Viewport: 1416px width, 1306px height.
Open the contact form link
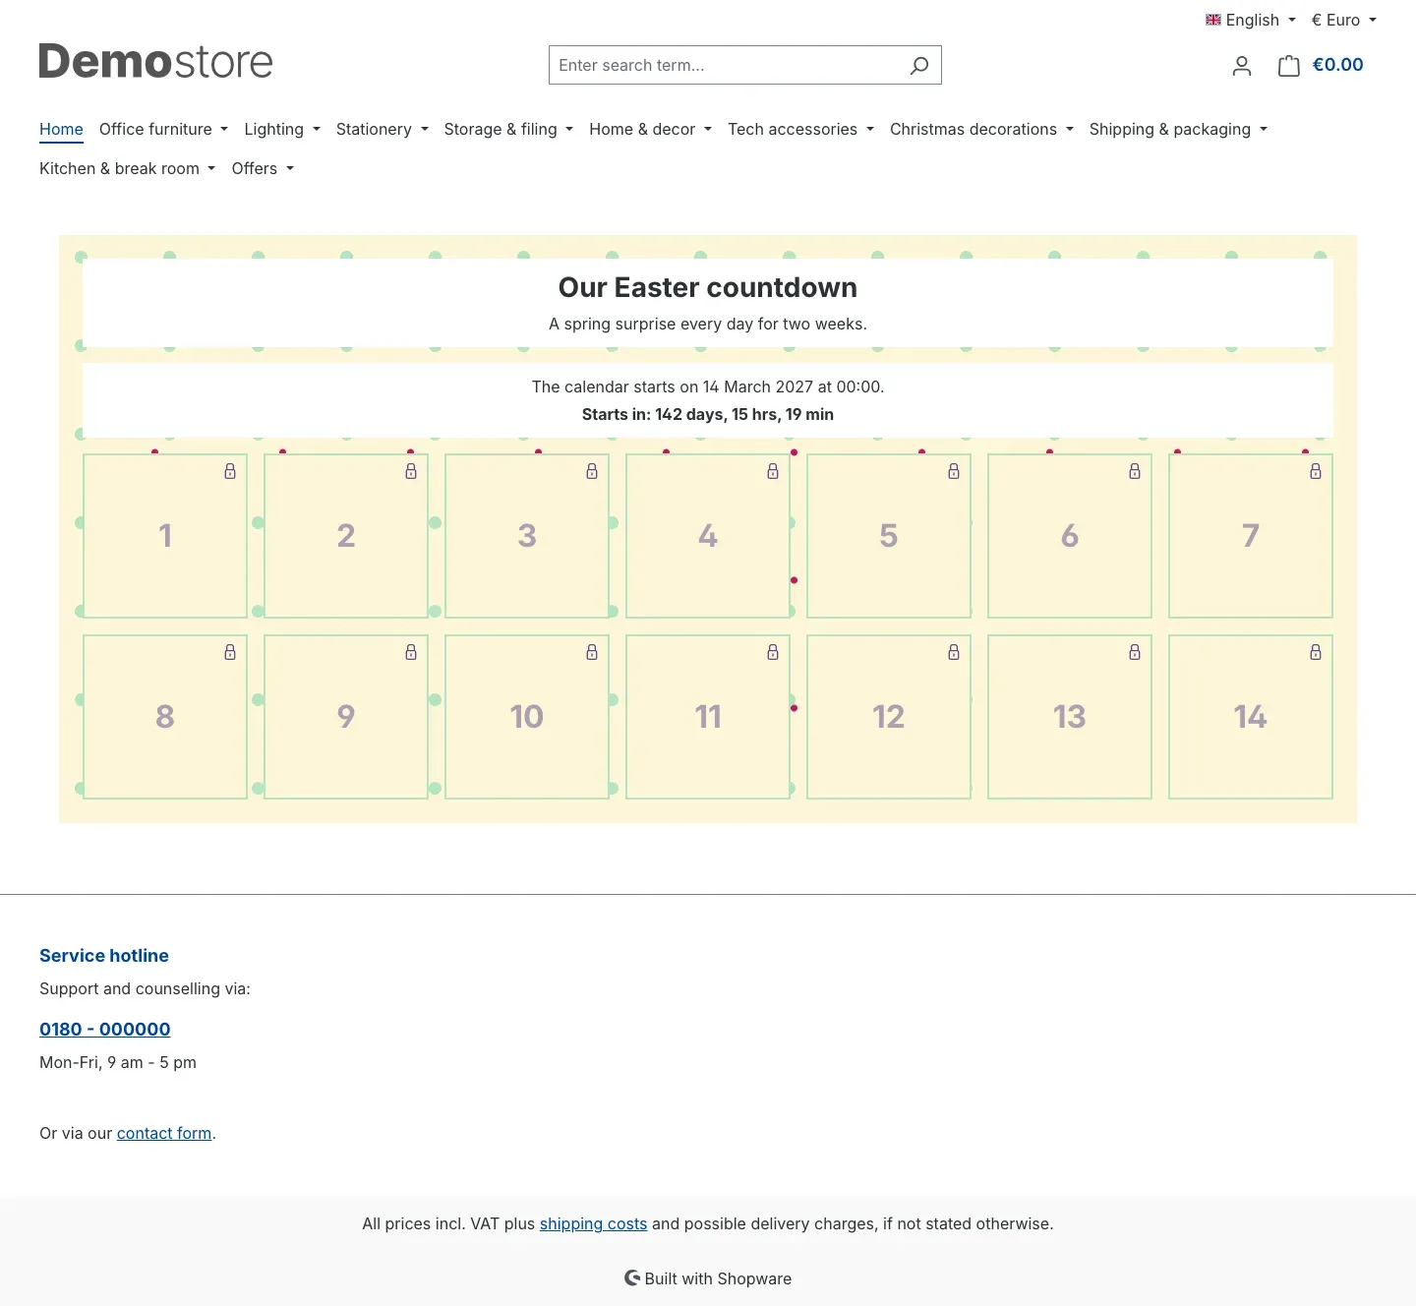(164, 1133)
